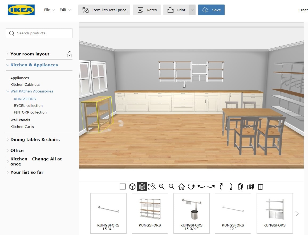Click the search magnifier icon
This screenshot has width=308, height=235.
tap(11, 33)
